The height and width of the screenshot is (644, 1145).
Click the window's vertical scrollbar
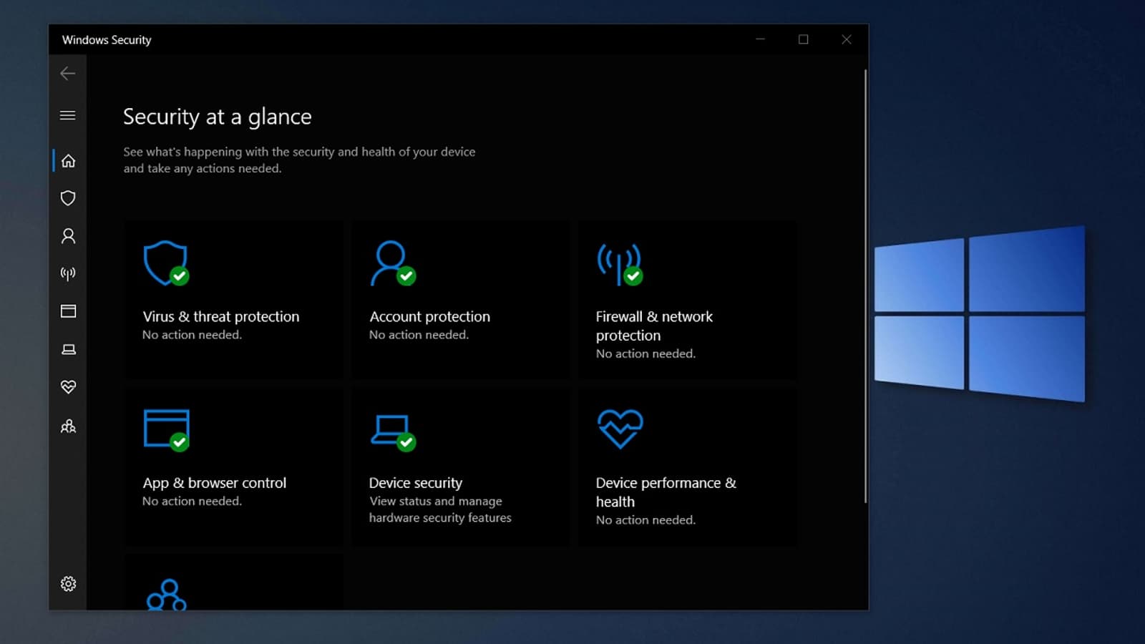[865, 286]
